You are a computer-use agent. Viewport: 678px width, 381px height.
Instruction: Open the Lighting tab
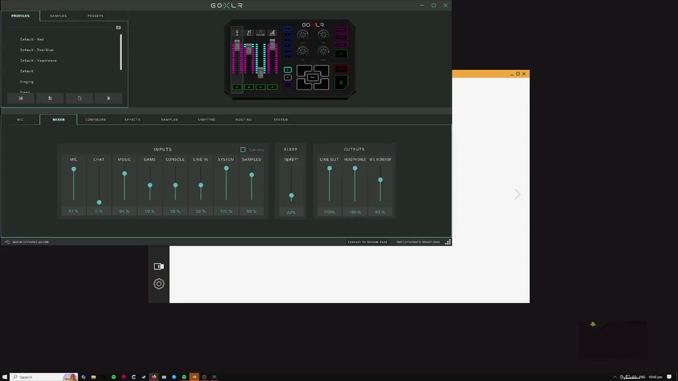point(207,120)
